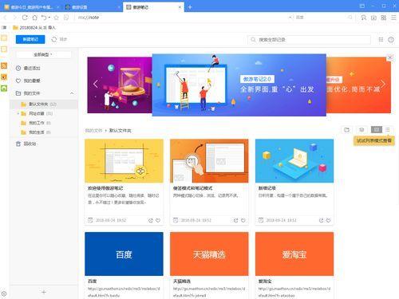This screenshot has width=399, height=299.
Task: Click the undo closed-tab arrow icon
Action: point(44,18)
